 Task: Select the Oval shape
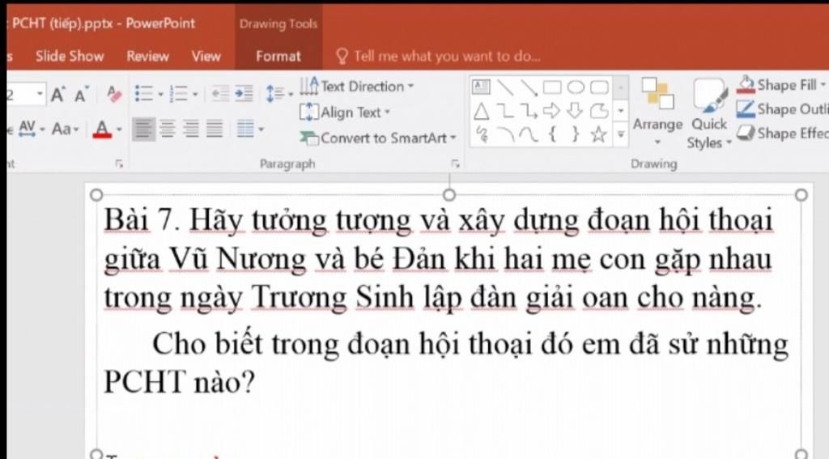(576, 87)
